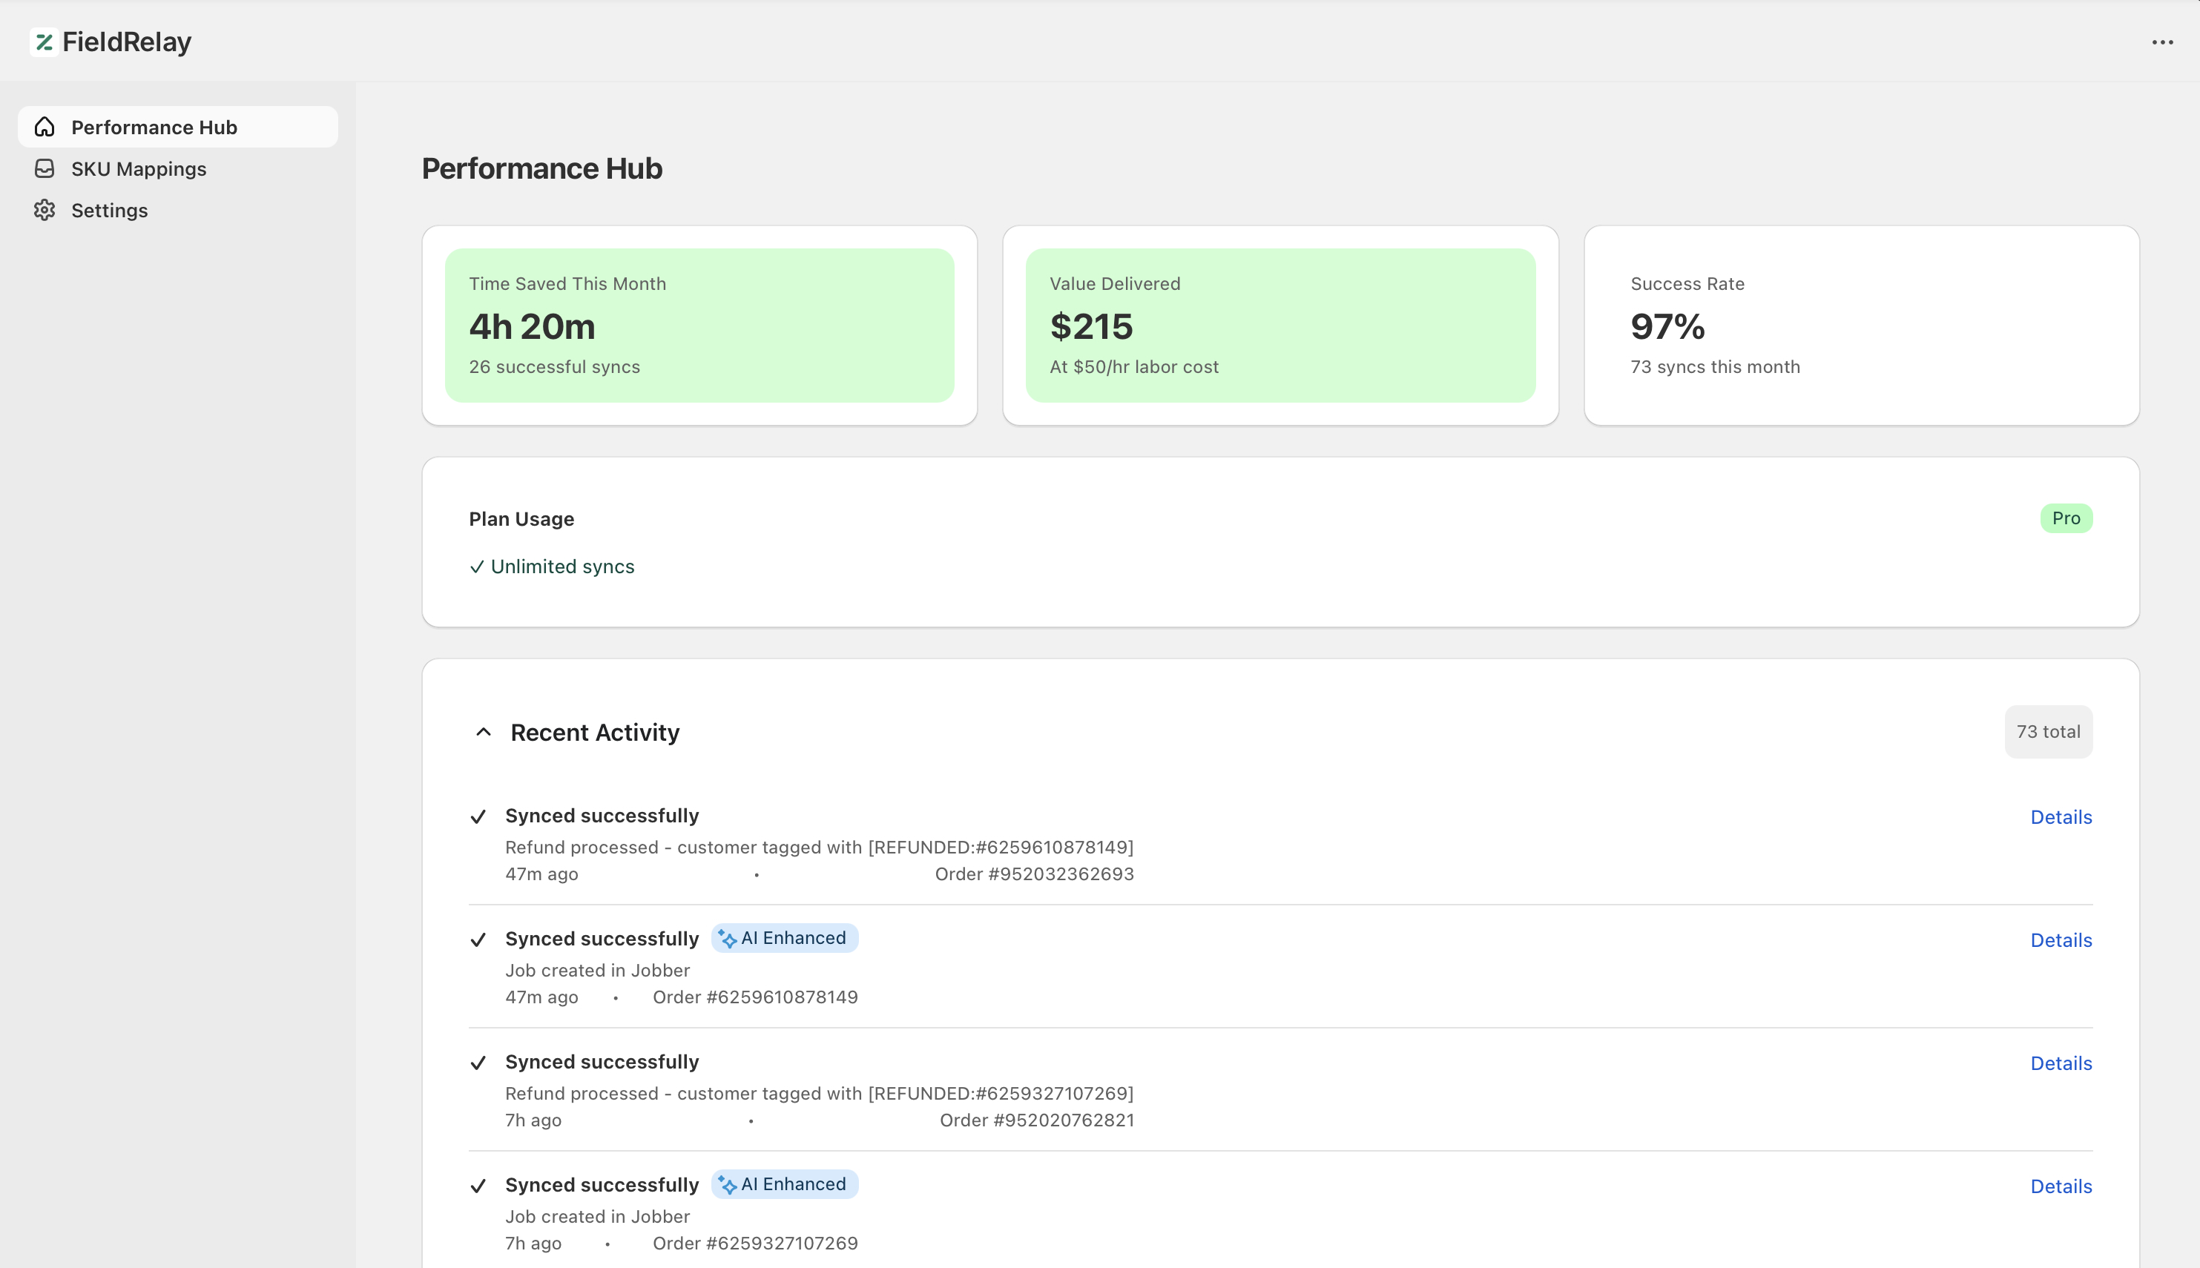
Task: Click the Time Saved This Month card
Action: 699,325
